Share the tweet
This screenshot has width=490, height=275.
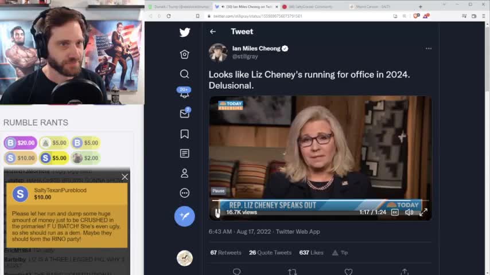point(405,272)
